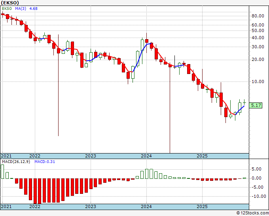The image size is (269, 216).
Task: Click 2021 on the MACD time axis
Action: click(6, 207)
